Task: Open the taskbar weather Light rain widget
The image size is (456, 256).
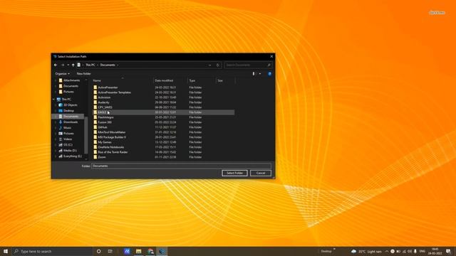Action: tap(366, 251)
